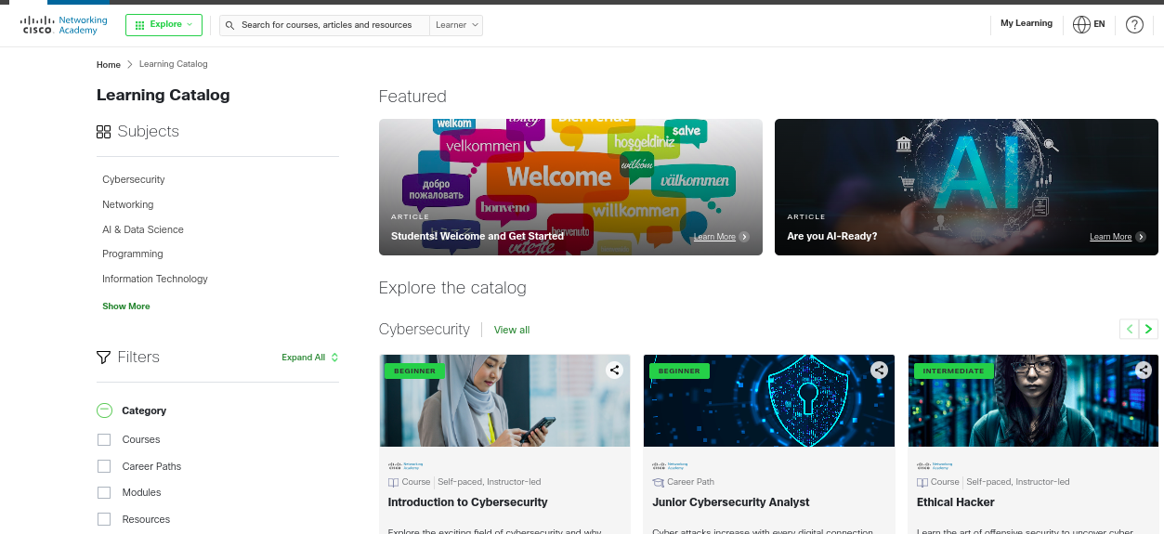Image resolution: width=1164 pixels, height=534 pixels.
Task: Go to My Learning
Action: [x=1027, y=23]
